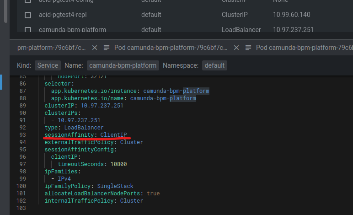
Task: Click clusterIP value on line 89
Action: 102,106
